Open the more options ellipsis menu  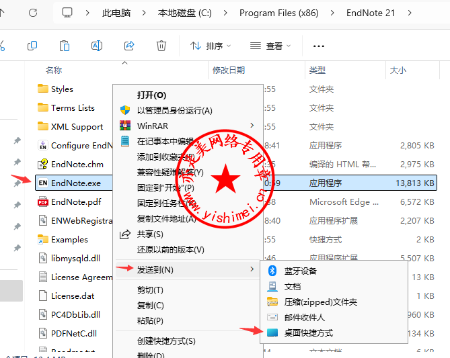click(x=319, y=46)
